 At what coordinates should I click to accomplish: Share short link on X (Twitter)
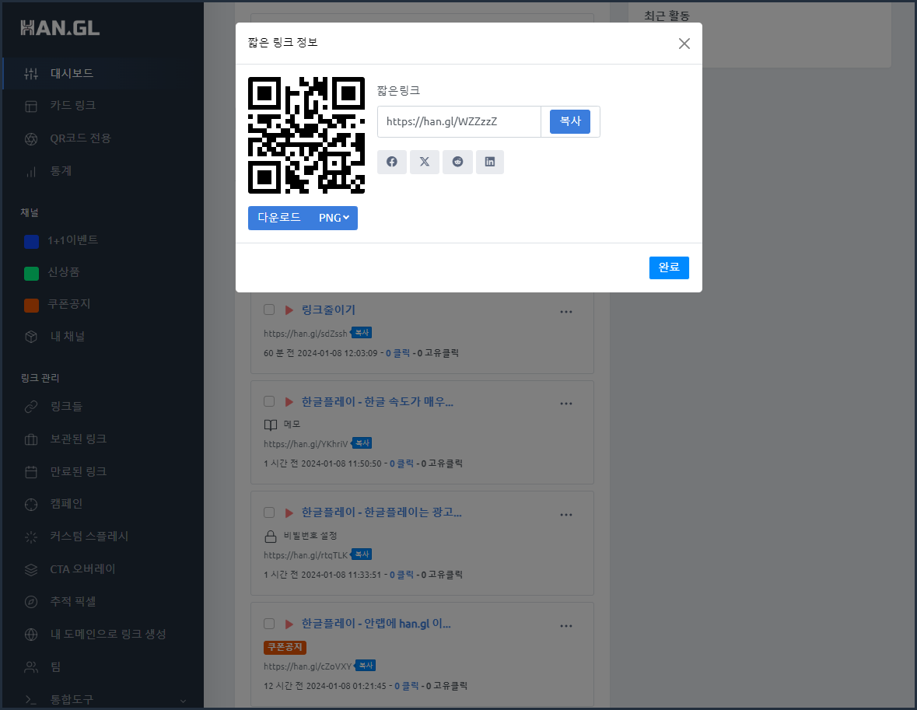(x=425, y=162)
